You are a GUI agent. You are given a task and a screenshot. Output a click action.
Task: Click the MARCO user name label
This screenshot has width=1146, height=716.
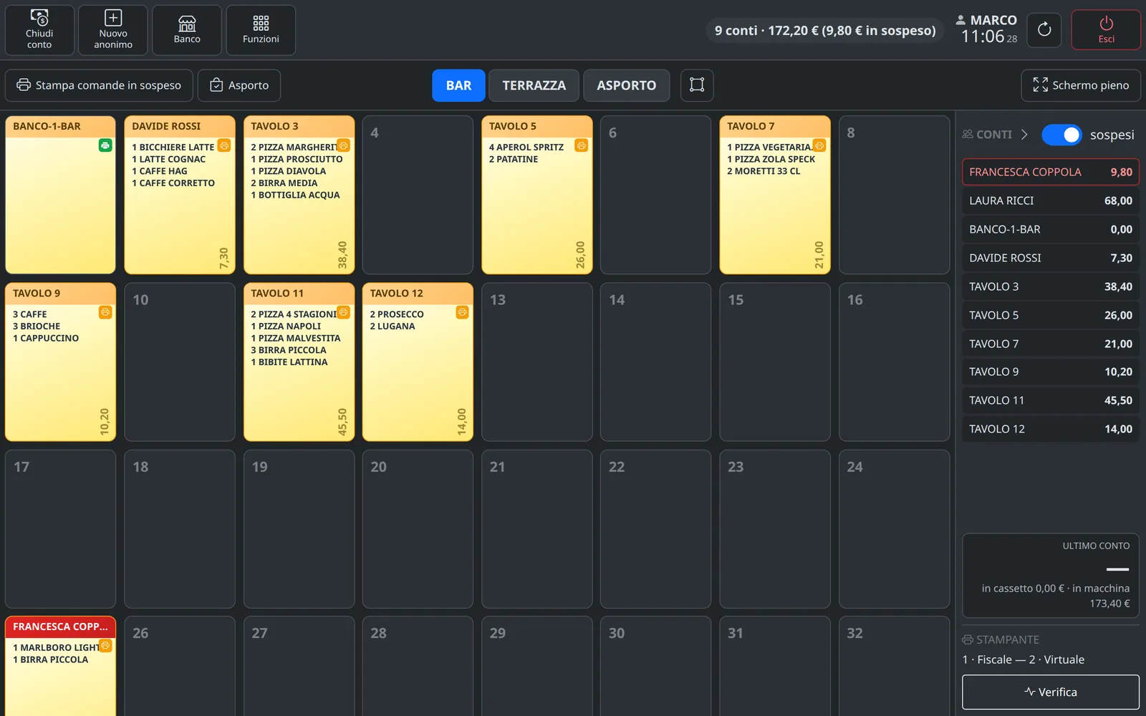[x=993, y=20]
